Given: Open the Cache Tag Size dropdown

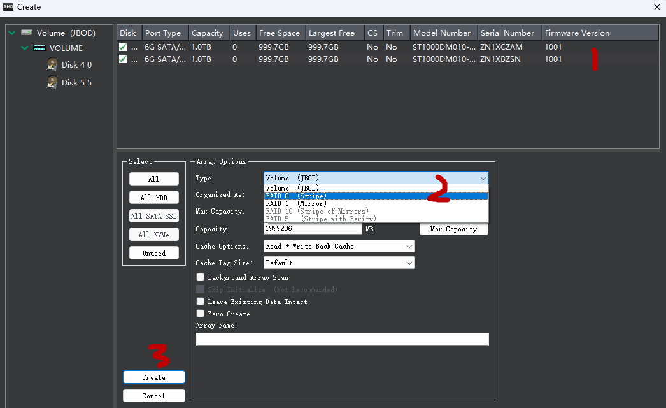Looking at the screenshot, I should coord(339,263).
